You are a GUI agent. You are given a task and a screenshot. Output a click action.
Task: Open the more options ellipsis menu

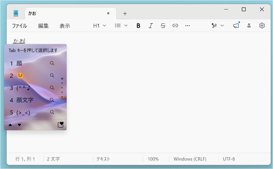coord(188,26)
